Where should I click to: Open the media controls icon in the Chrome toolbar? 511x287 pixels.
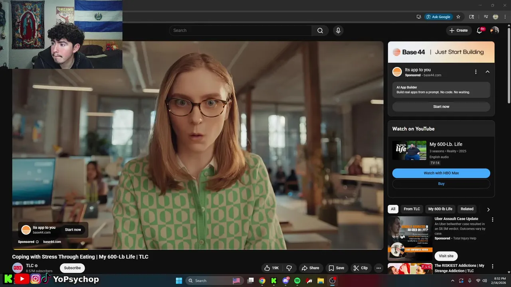click(x=486, y=17)
